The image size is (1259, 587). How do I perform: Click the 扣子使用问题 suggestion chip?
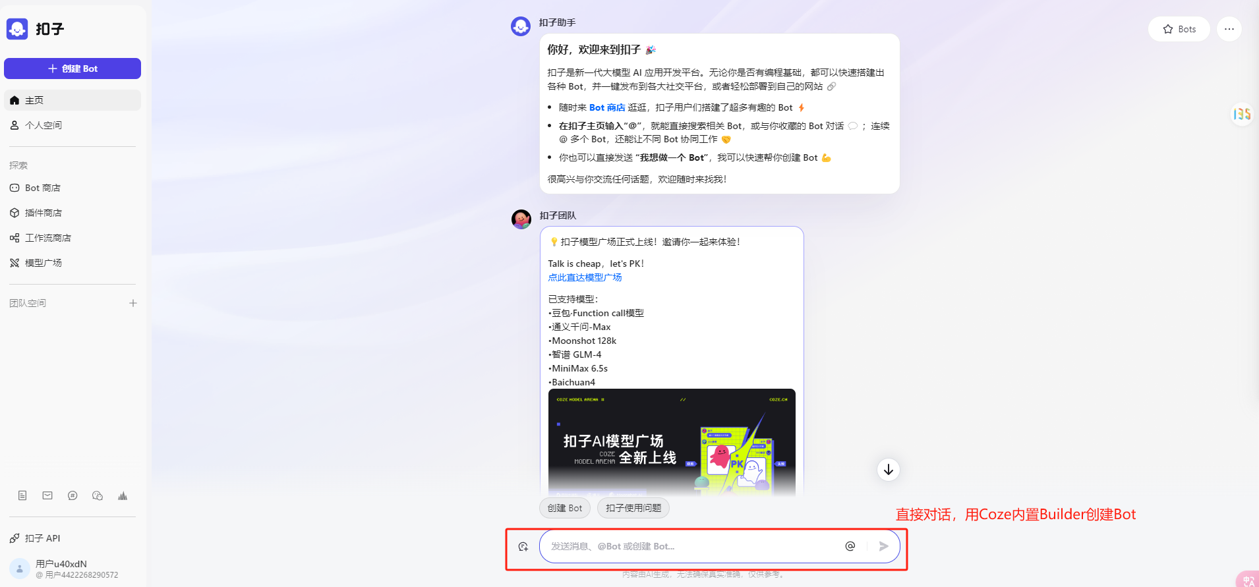pyautogui.click(x=633, y=508)
